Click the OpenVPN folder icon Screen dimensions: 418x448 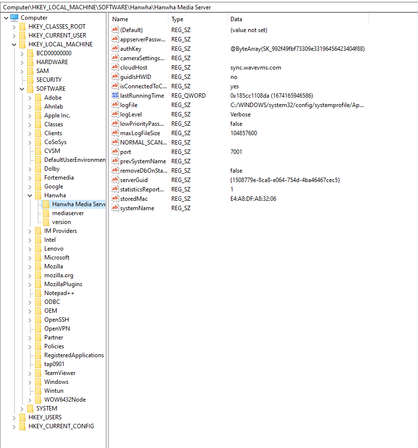click(x=38, y=328)
